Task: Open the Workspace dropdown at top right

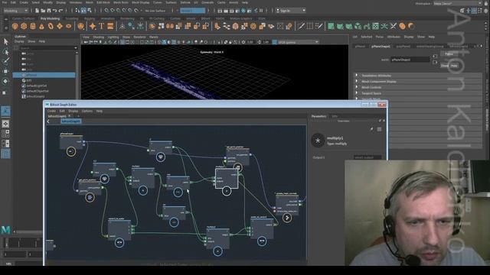Action: click(458, 3)
